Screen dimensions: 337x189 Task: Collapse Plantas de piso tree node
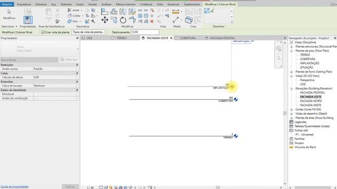[291, 51]
